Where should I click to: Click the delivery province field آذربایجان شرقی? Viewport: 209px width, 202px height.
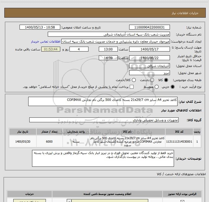point(149,66)
